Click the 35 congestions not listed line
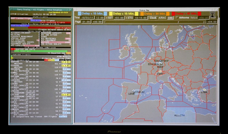The width and height of the screenshot is (228, 134). click(40, 117)
